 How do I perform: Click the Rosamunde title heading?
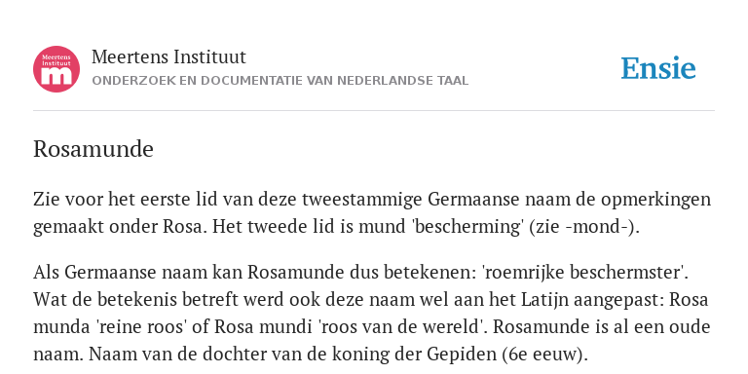point(93,149)
